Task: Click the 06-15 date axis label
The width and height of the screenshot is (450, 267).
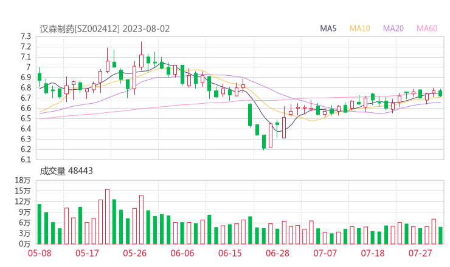Action: tap(230, 253)
